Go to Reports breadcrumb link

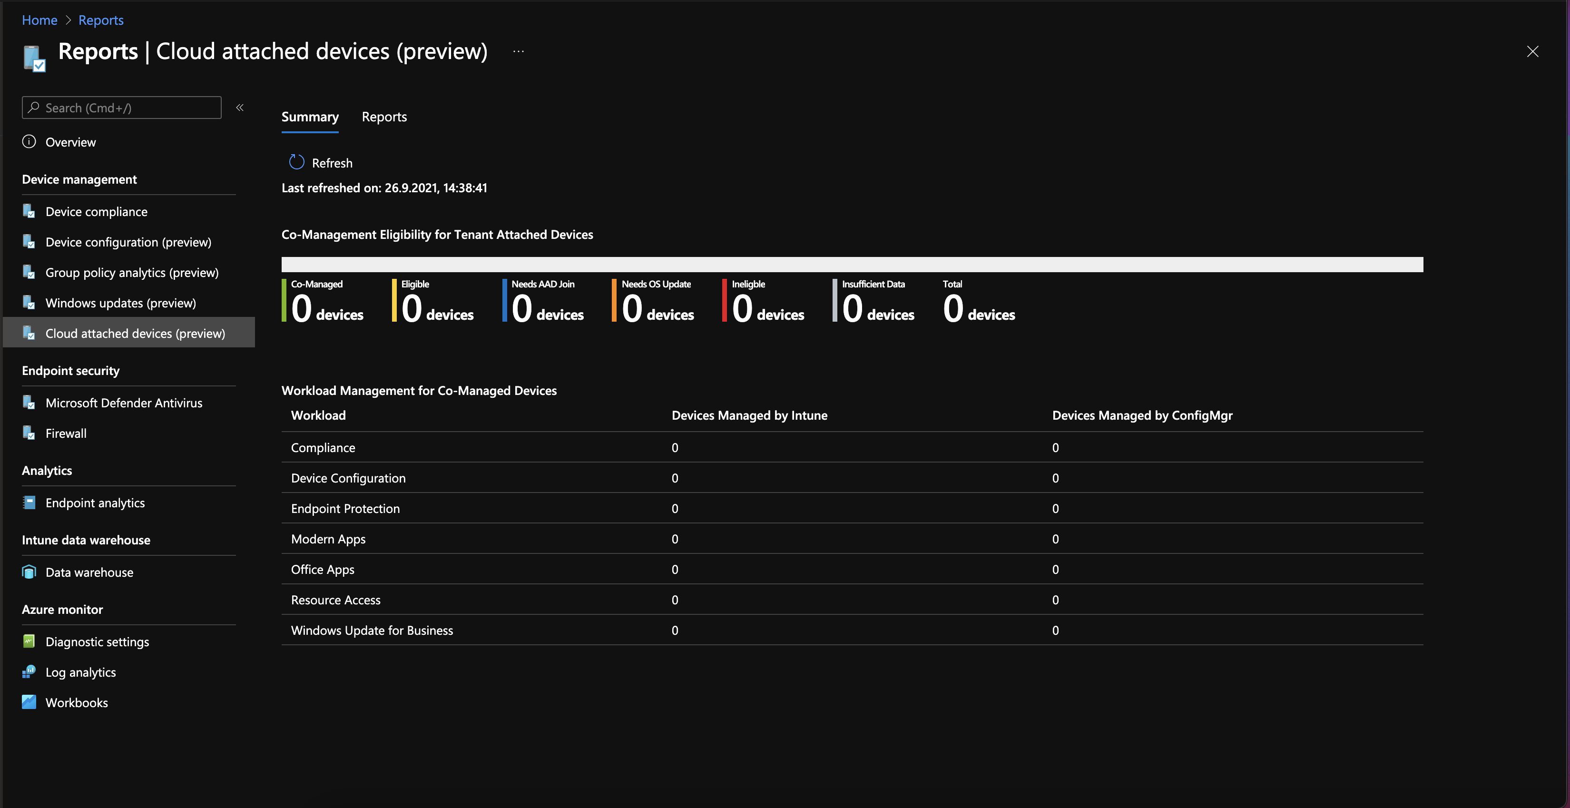click(x=101, y=20)
